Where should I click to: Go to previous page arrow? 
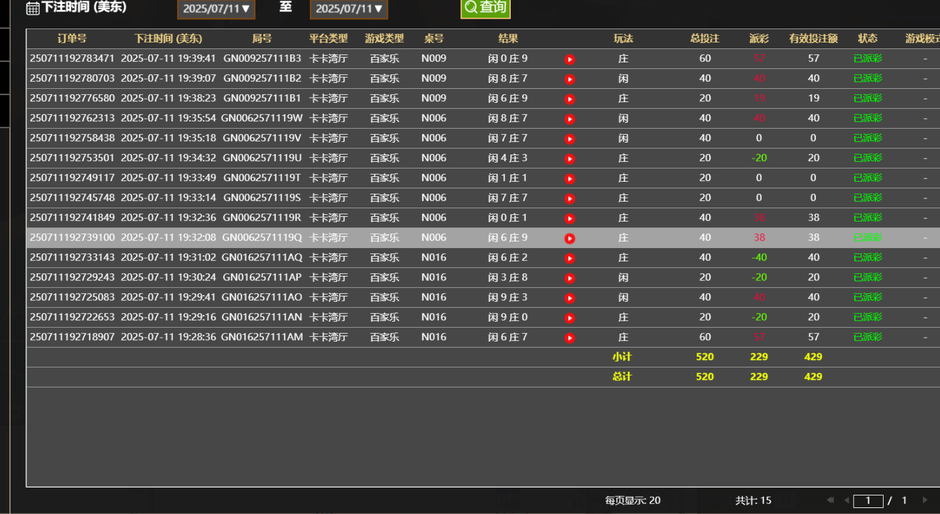point(846,500)
